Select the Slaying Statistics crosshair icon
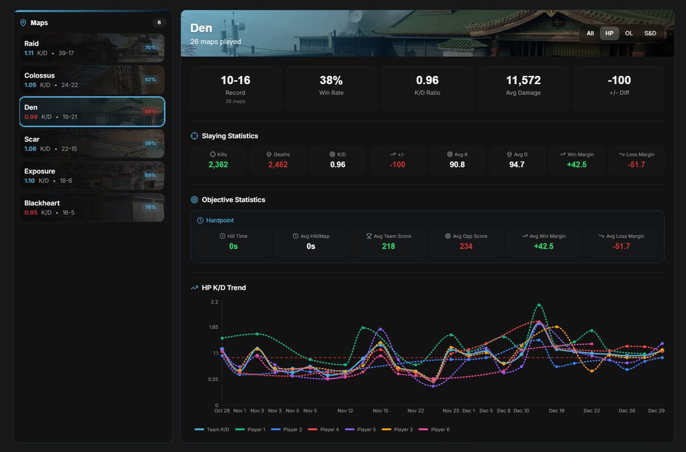The width and height of the screenshot is (686, 452). (194, 136)
